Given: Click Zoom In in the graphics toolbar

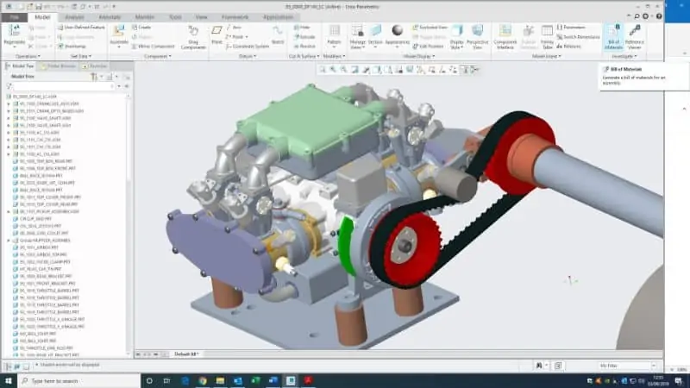Looking at the screenshot, I should (333, 70).
